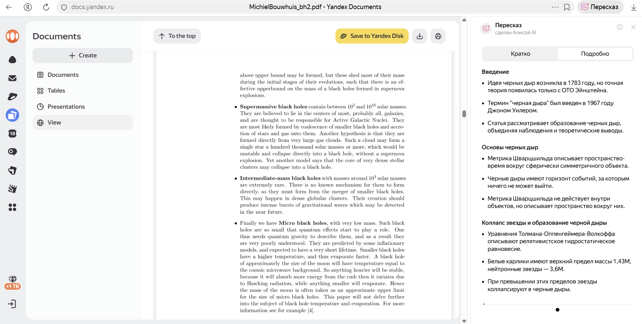Open Yandex Mail from the sidebar

pyautogui.click(x=12, y=78)
